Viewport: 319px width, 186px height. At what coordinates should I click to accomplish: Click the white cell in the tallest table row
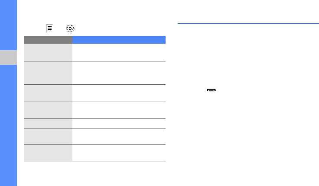[119, 73]
